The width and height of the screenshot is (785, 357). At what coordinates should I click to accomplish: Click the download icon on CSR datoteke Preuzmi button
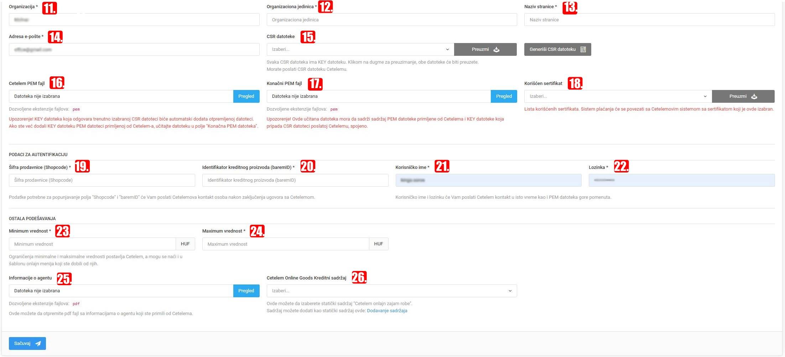[x=497, y=49]
